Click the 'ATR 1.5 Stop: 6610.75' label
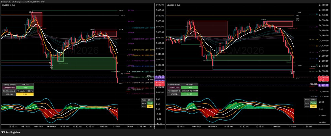 pos(135,90)
